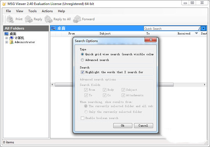
Task: Select Only the currently selected folder radio
Action: [86, 112]
